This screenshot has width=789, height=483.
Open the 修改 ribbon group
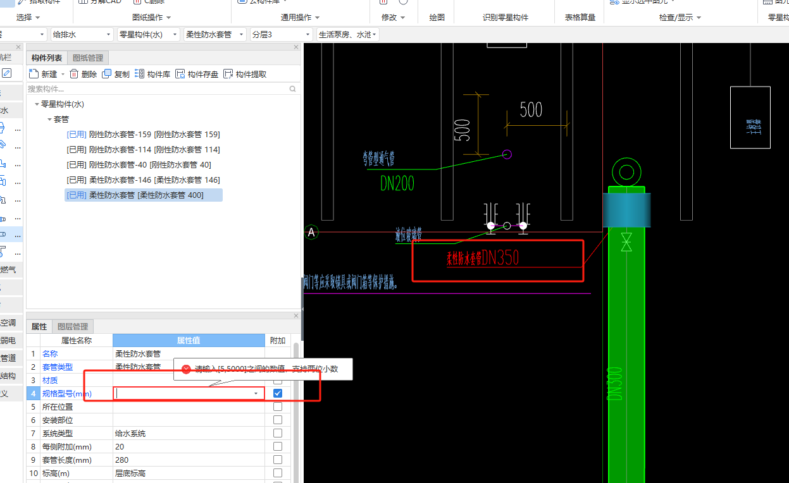point(394,17)
